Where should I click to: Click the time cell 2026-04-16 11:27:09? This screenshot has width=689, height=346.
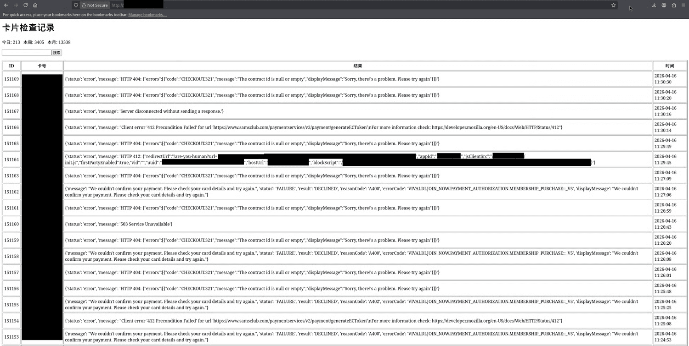(x=670, y=176)
